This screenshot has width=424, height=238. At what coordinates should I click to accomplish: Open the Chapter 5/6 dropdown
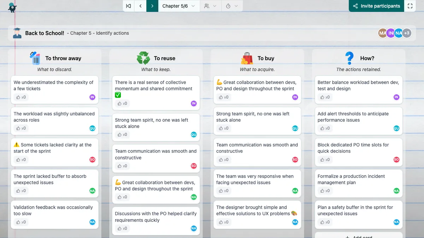pos(179,6)
